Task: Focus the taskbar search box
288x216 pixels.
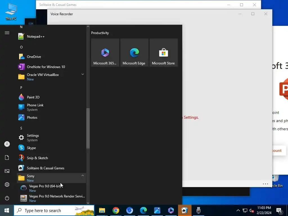Action: tap(54, 210)
